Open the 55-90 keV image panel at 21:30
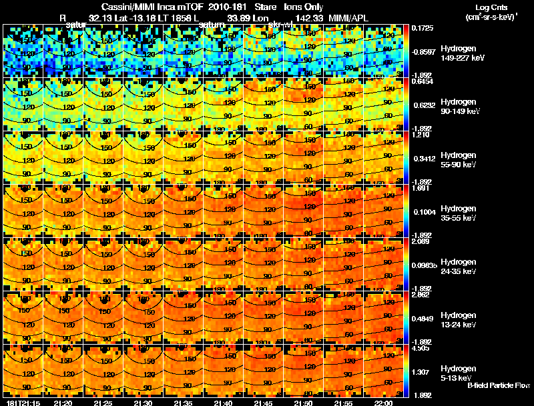Screen dimensions: 534x406 tap(143, 158)
